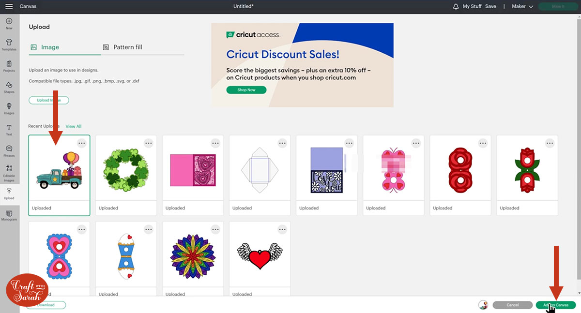Viewport: 581px width, 313px height.
Task: Open the Images library icon
Action: click(x=9, y=108)
